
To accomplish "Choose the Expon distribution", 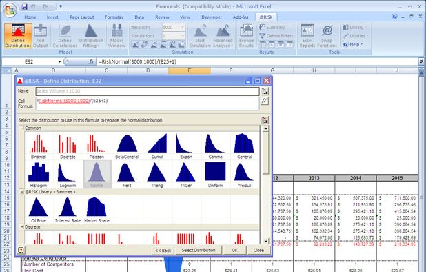I will click(x=186, y=146).
